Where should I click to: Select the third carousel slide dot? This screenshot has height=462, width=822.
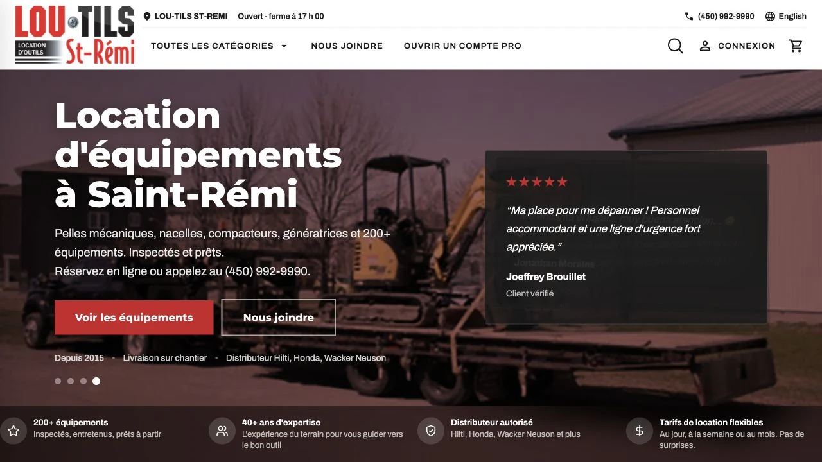tap(83, 381)
